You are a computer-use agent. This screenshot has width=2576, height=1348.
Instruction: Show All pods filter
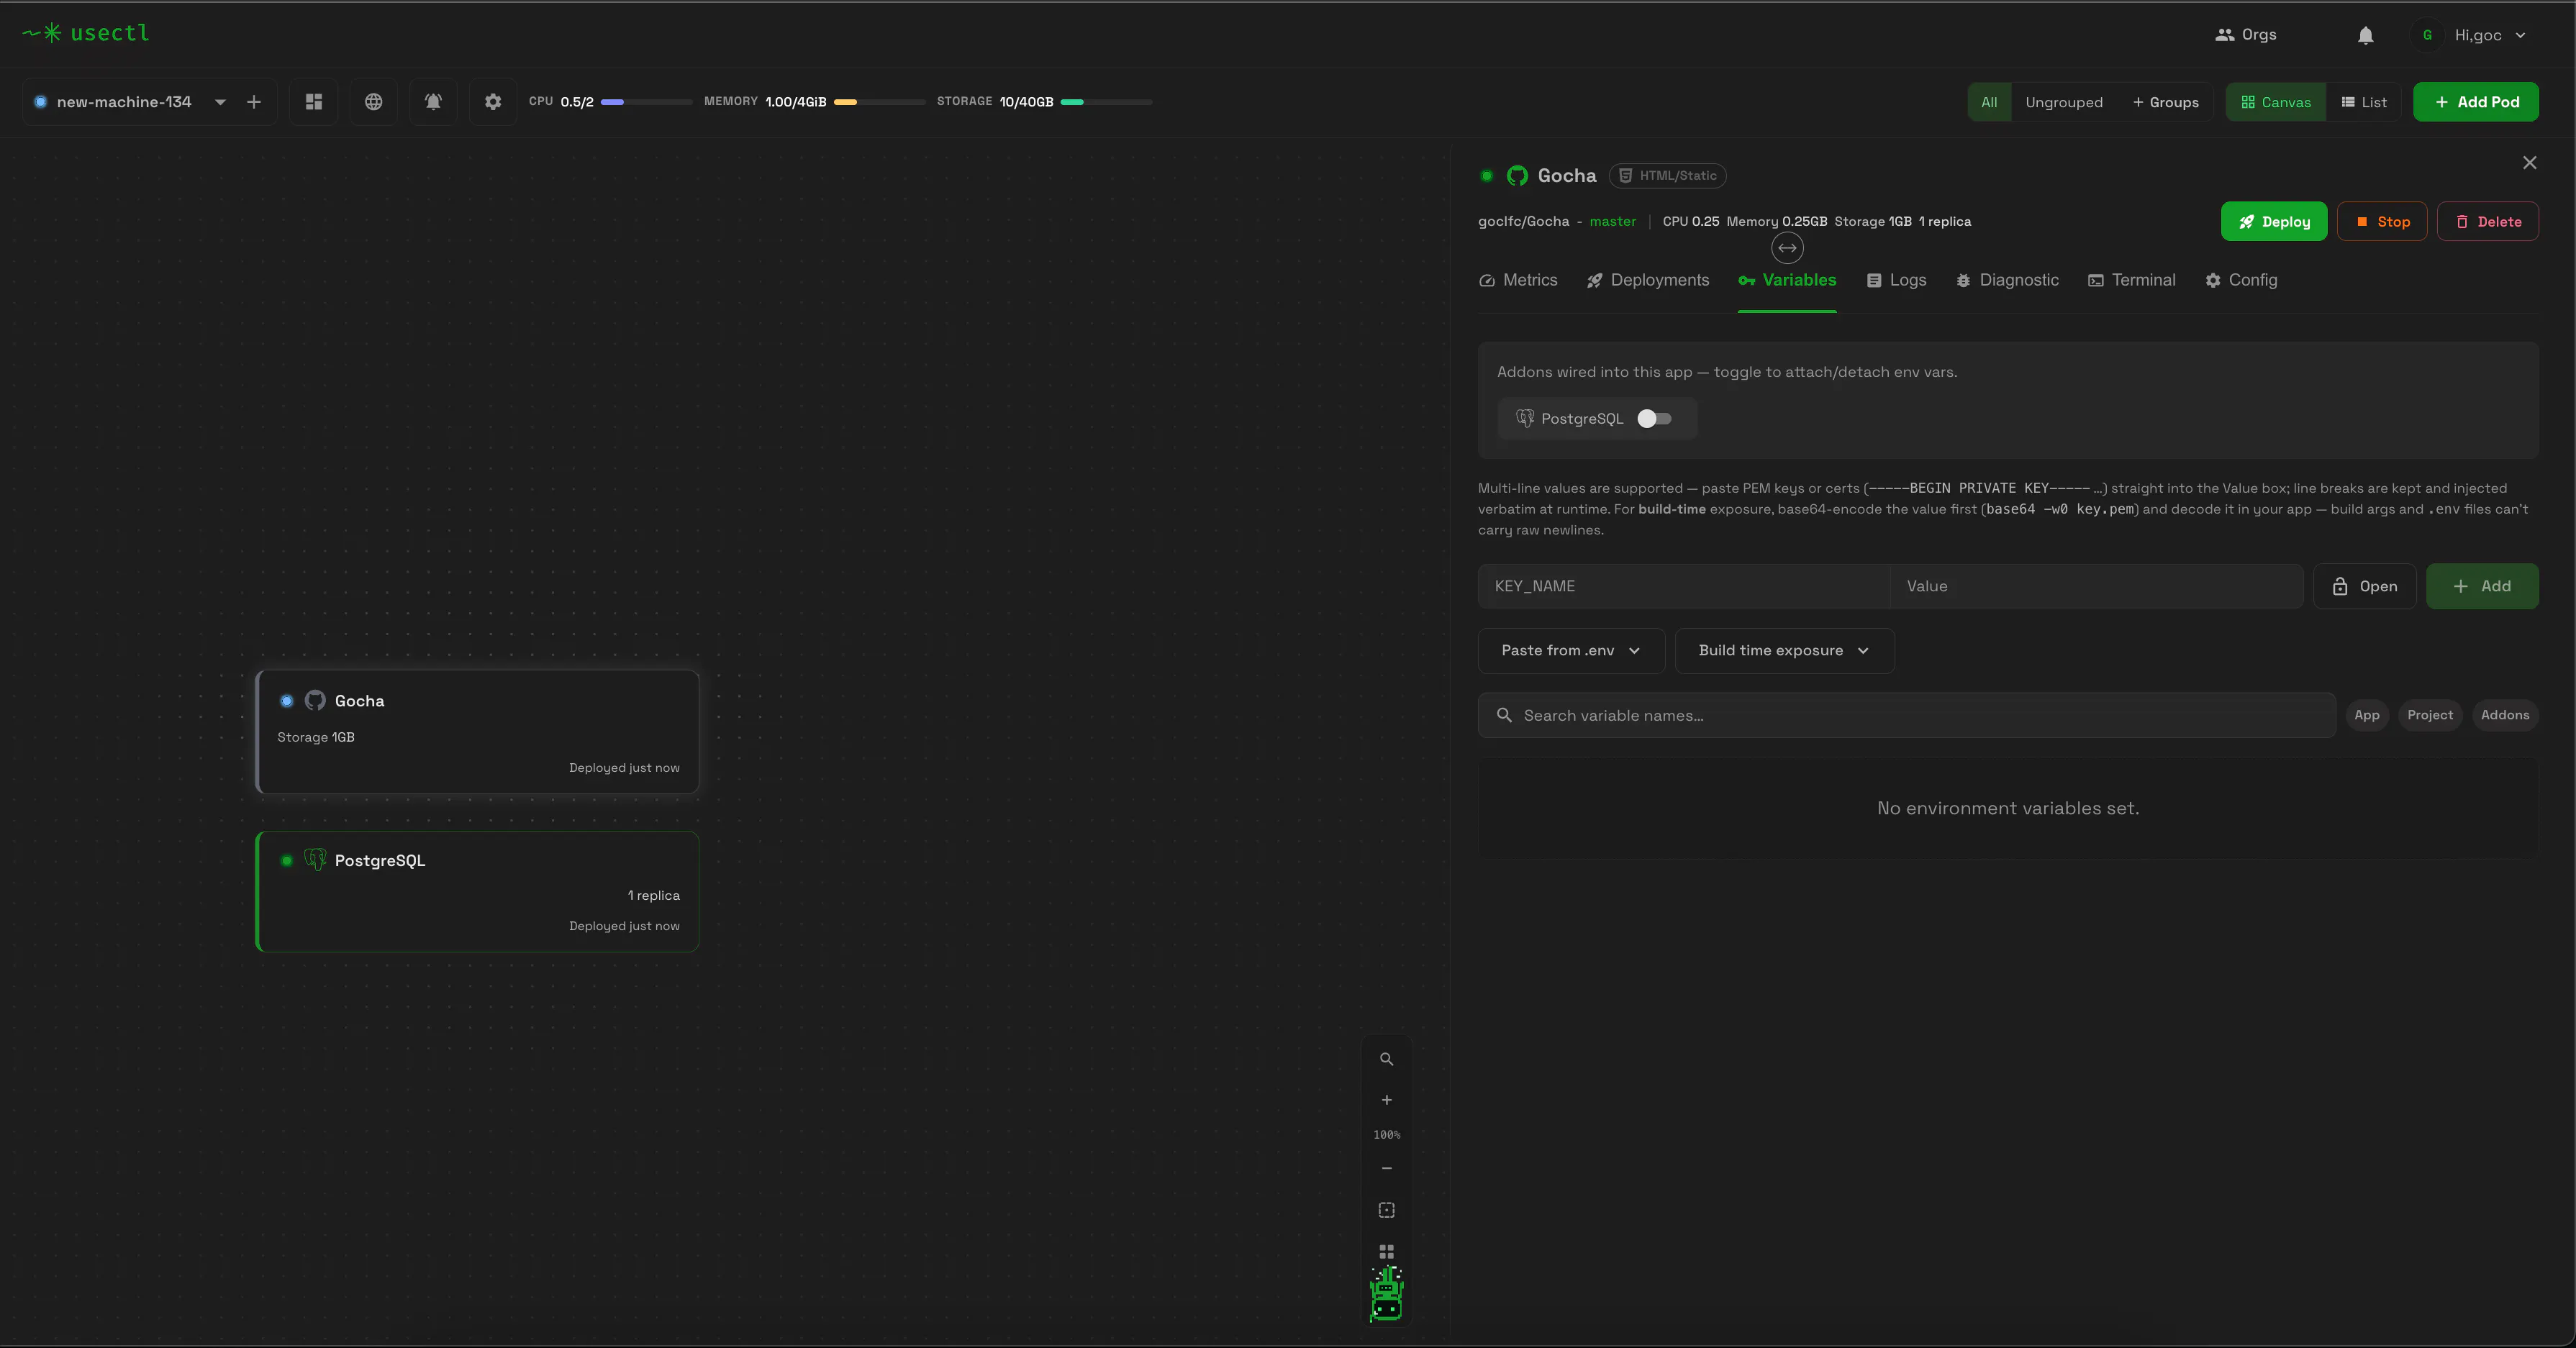coord(1990,102)
